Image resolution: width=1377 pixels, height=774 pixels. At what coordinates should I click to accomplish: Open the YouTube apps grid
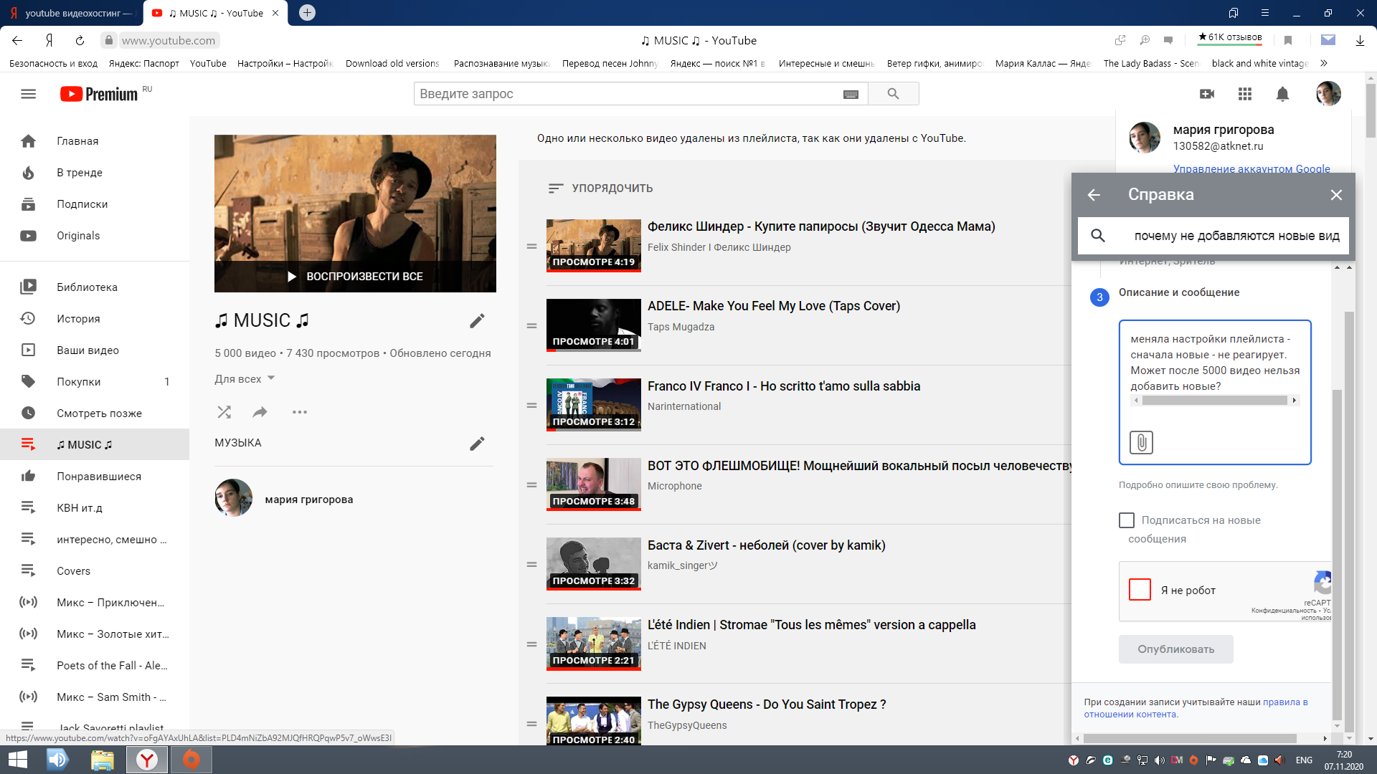pyautogui.click(x=1245, y=94)
